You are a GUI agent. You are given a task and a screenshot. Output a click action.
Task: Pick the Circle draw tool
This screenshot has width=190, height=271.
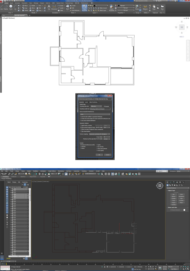click(11, 7)
